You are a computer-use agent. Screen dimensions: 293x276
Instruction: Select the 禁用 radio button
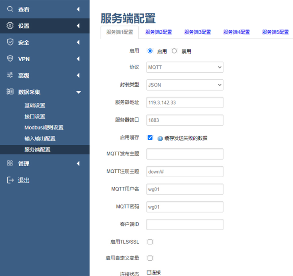coord(174,51)
